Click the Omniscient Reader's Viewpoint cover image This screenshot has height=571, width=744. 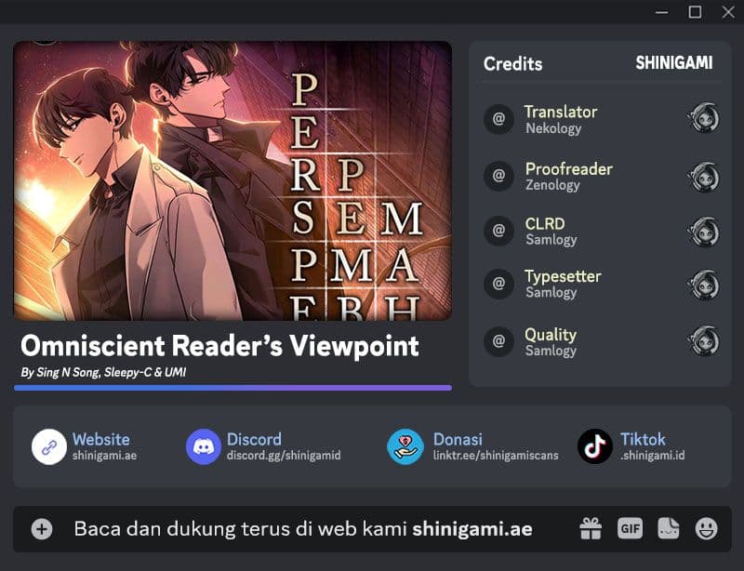tap(233, 180)
